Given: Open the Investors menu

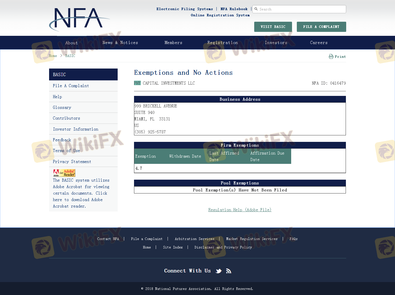Looking at the screenshot, I should click(276, 43).
